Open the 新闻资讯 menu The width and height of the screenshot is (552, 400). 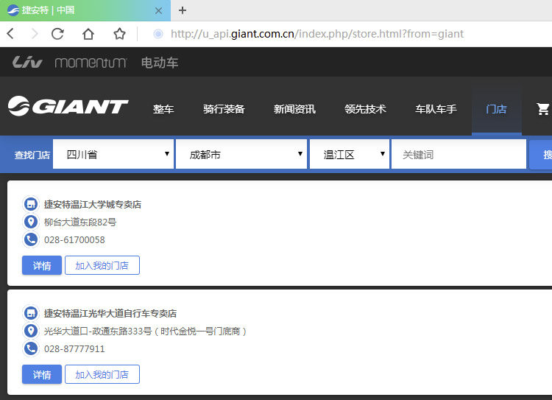pos(294,109)
